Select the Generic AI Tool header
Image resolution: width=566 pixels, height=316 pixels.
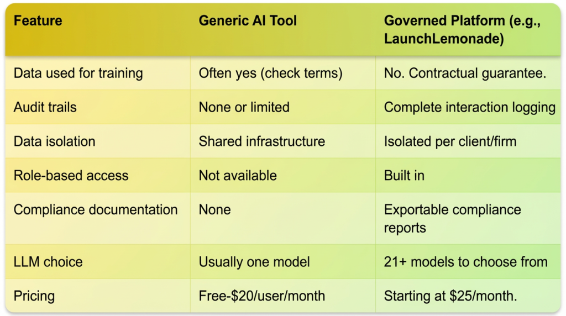pos(248,22)
